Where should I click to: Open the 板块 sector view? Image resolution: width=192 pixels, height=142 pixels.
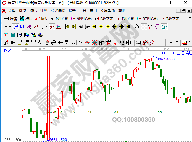point(26,19)
